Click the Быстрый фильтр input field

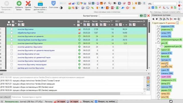[x=119, y=16]
